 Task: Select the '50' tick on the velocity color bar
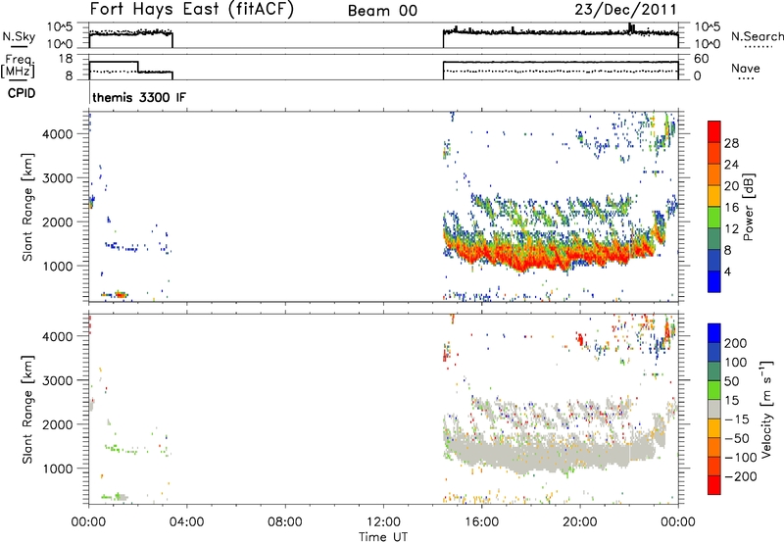(732, 381)
